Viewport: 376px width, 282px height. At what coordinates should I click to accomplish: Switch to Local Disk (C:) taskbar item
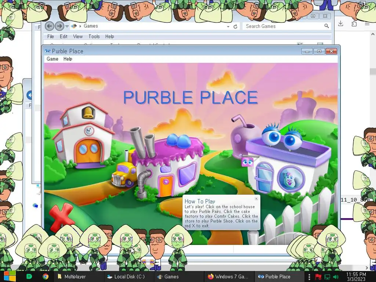[x=129, y=276]
